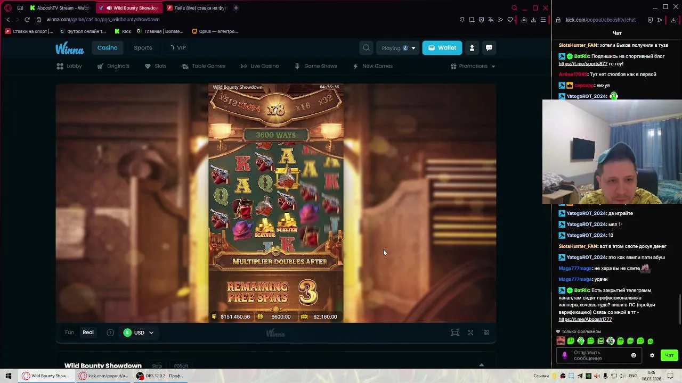Open the Wallet button
This screenshot has width=682, height=383.
442,48
